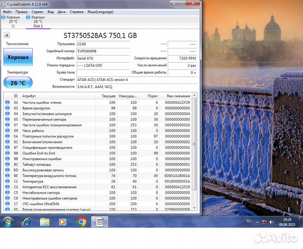Open the Правка menu
303x249 pixels.
click(x=22, y=12)
